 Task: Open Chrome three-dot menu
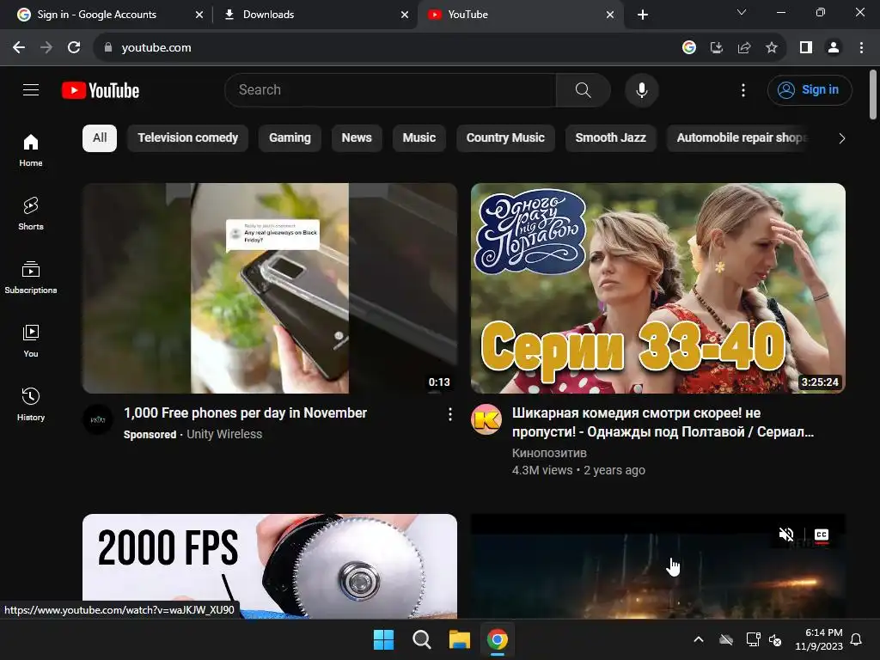(861, 48)
